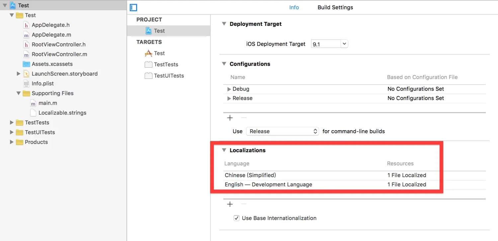Add a localization with plus button

[x=230, y=204]
